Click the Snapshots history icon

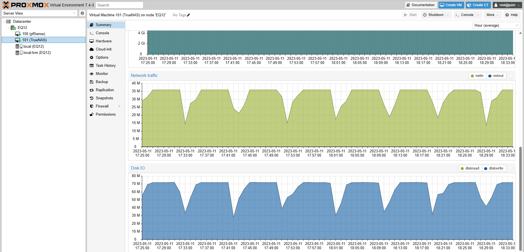(x=92, y=98)
